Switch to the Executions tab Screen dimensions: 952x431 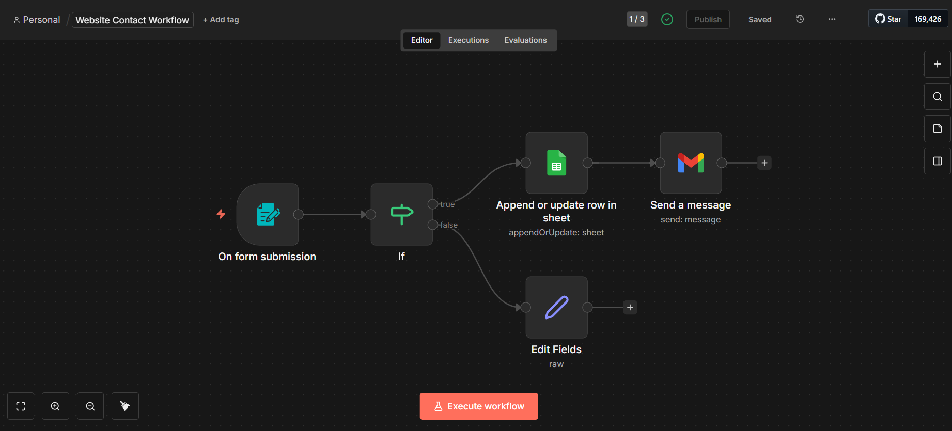point(468,40)
